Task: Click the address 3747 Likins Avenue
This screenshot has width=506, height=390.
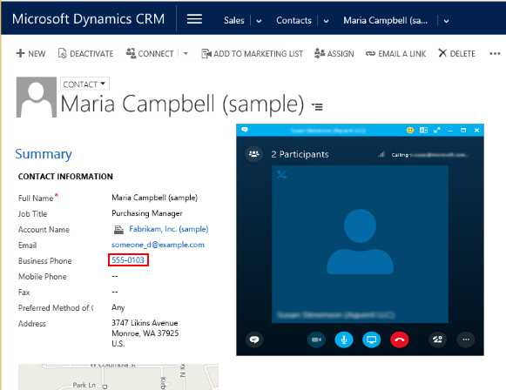Action: coord(145,333)
